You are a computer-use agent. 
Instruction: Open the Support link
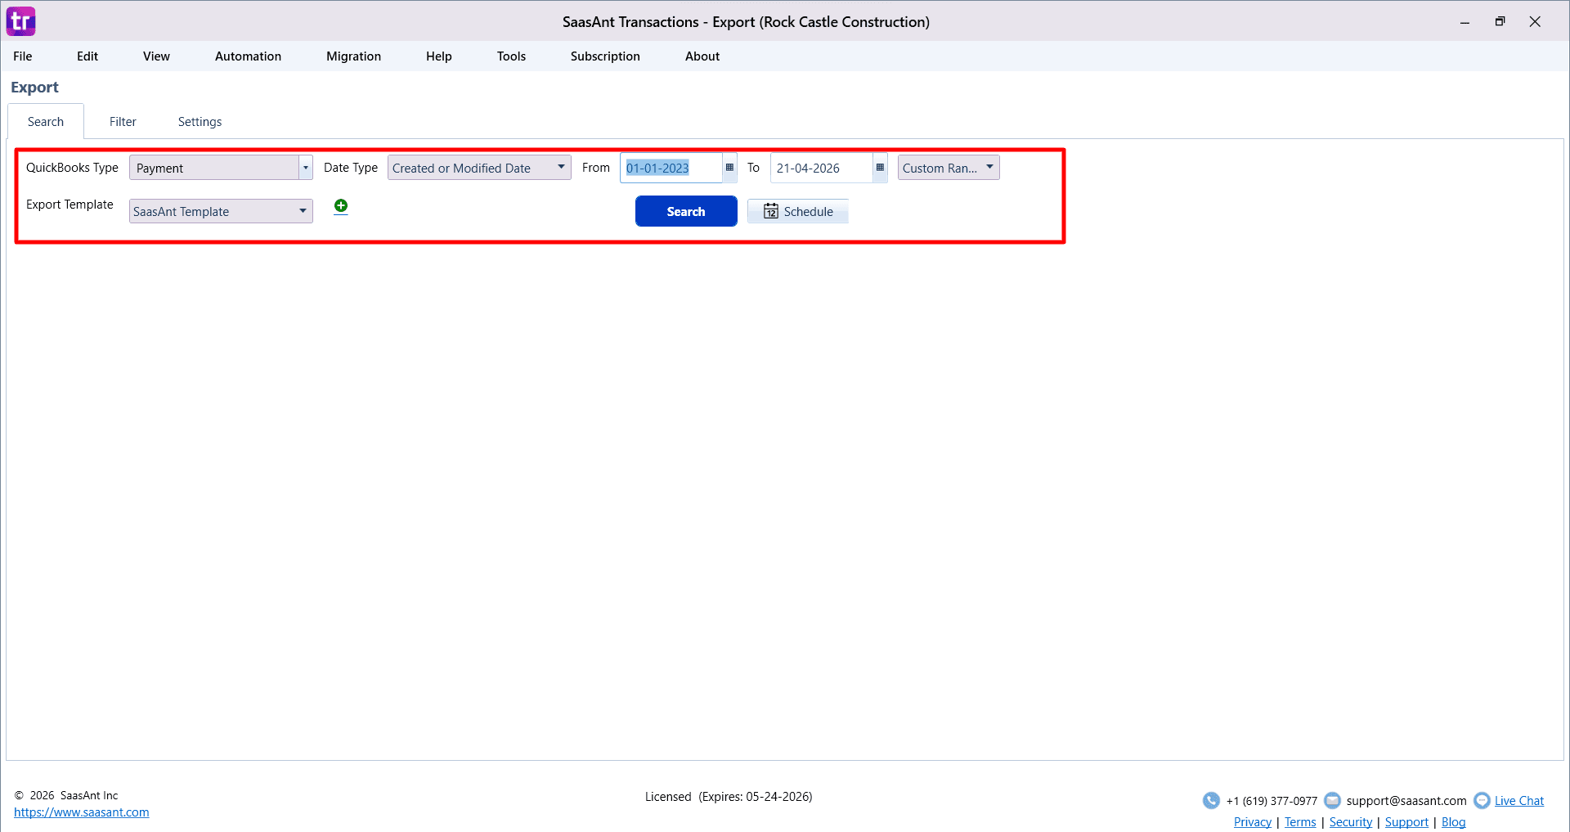[x=1406, y=822]
